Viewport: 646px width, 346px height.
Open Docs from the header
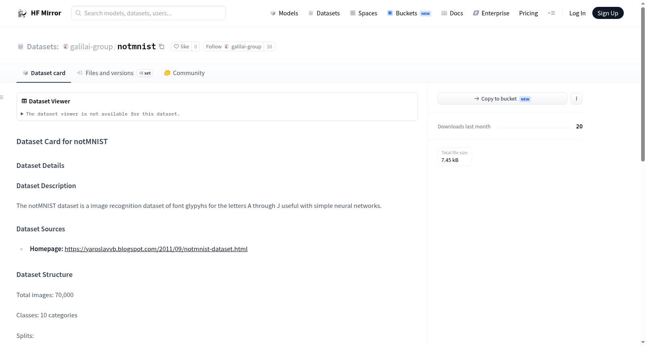[x=452, y=13]
